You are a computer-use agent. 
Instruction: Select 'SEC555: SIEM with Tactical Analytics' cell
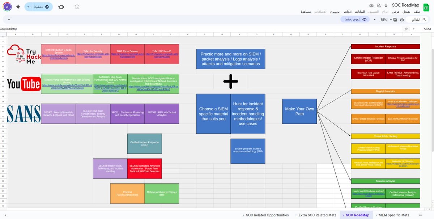(162, 114)
